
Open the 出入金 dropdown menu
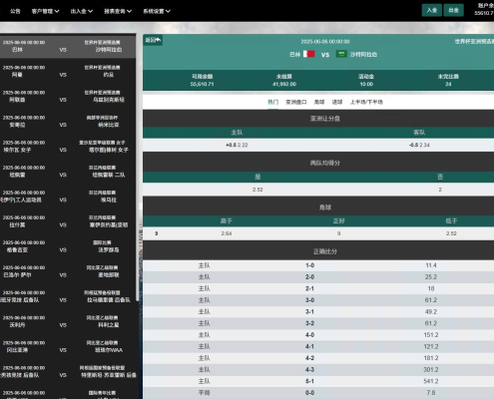82,11
